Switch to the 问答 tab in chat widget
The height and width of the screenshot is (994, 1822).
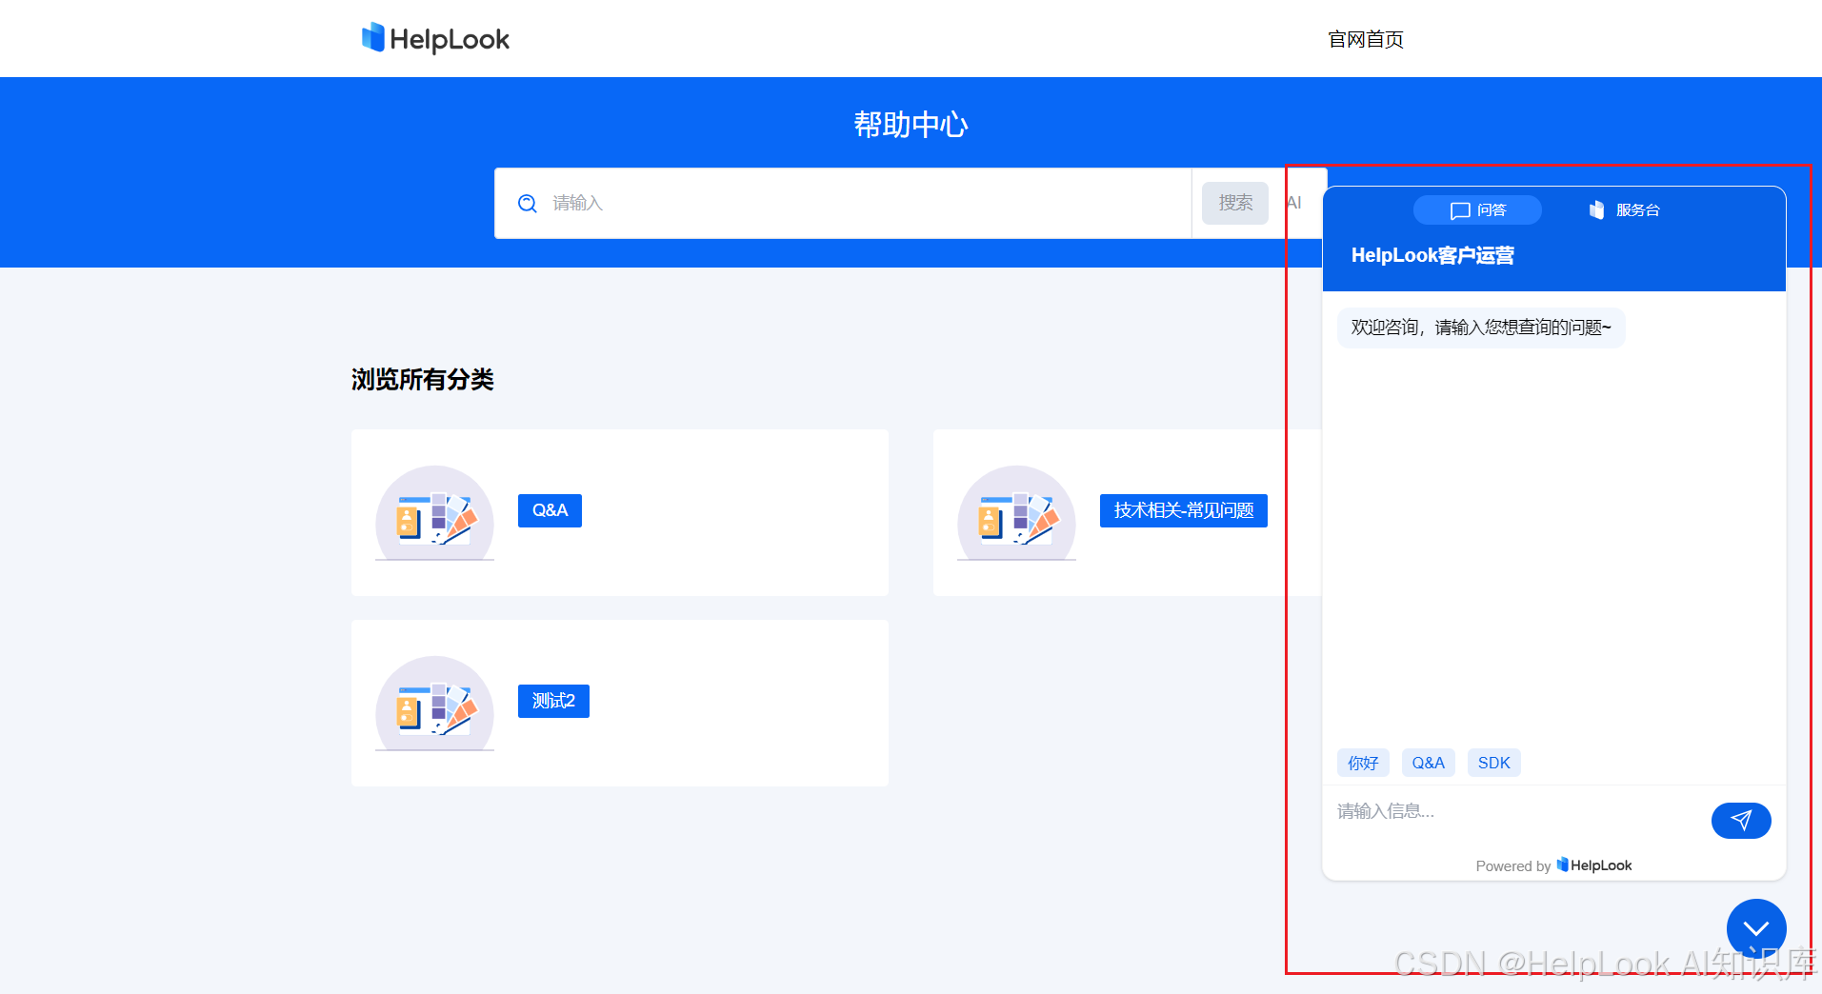[x=1477, y=209]
